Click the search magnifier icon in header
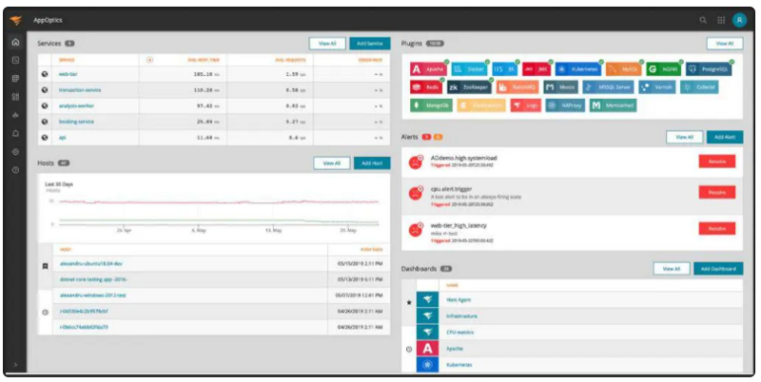The width and height of the screenshot is (761, 382). tap(703, 20)
